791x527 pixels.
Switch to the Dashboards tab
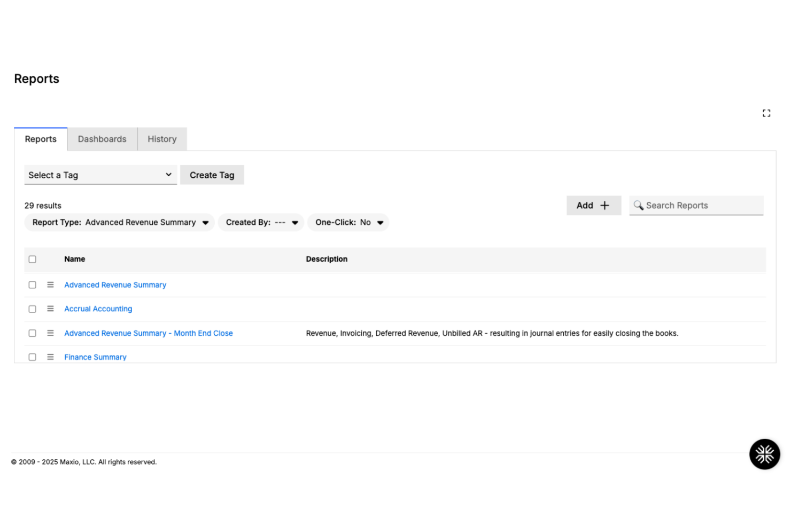[102, 139]
